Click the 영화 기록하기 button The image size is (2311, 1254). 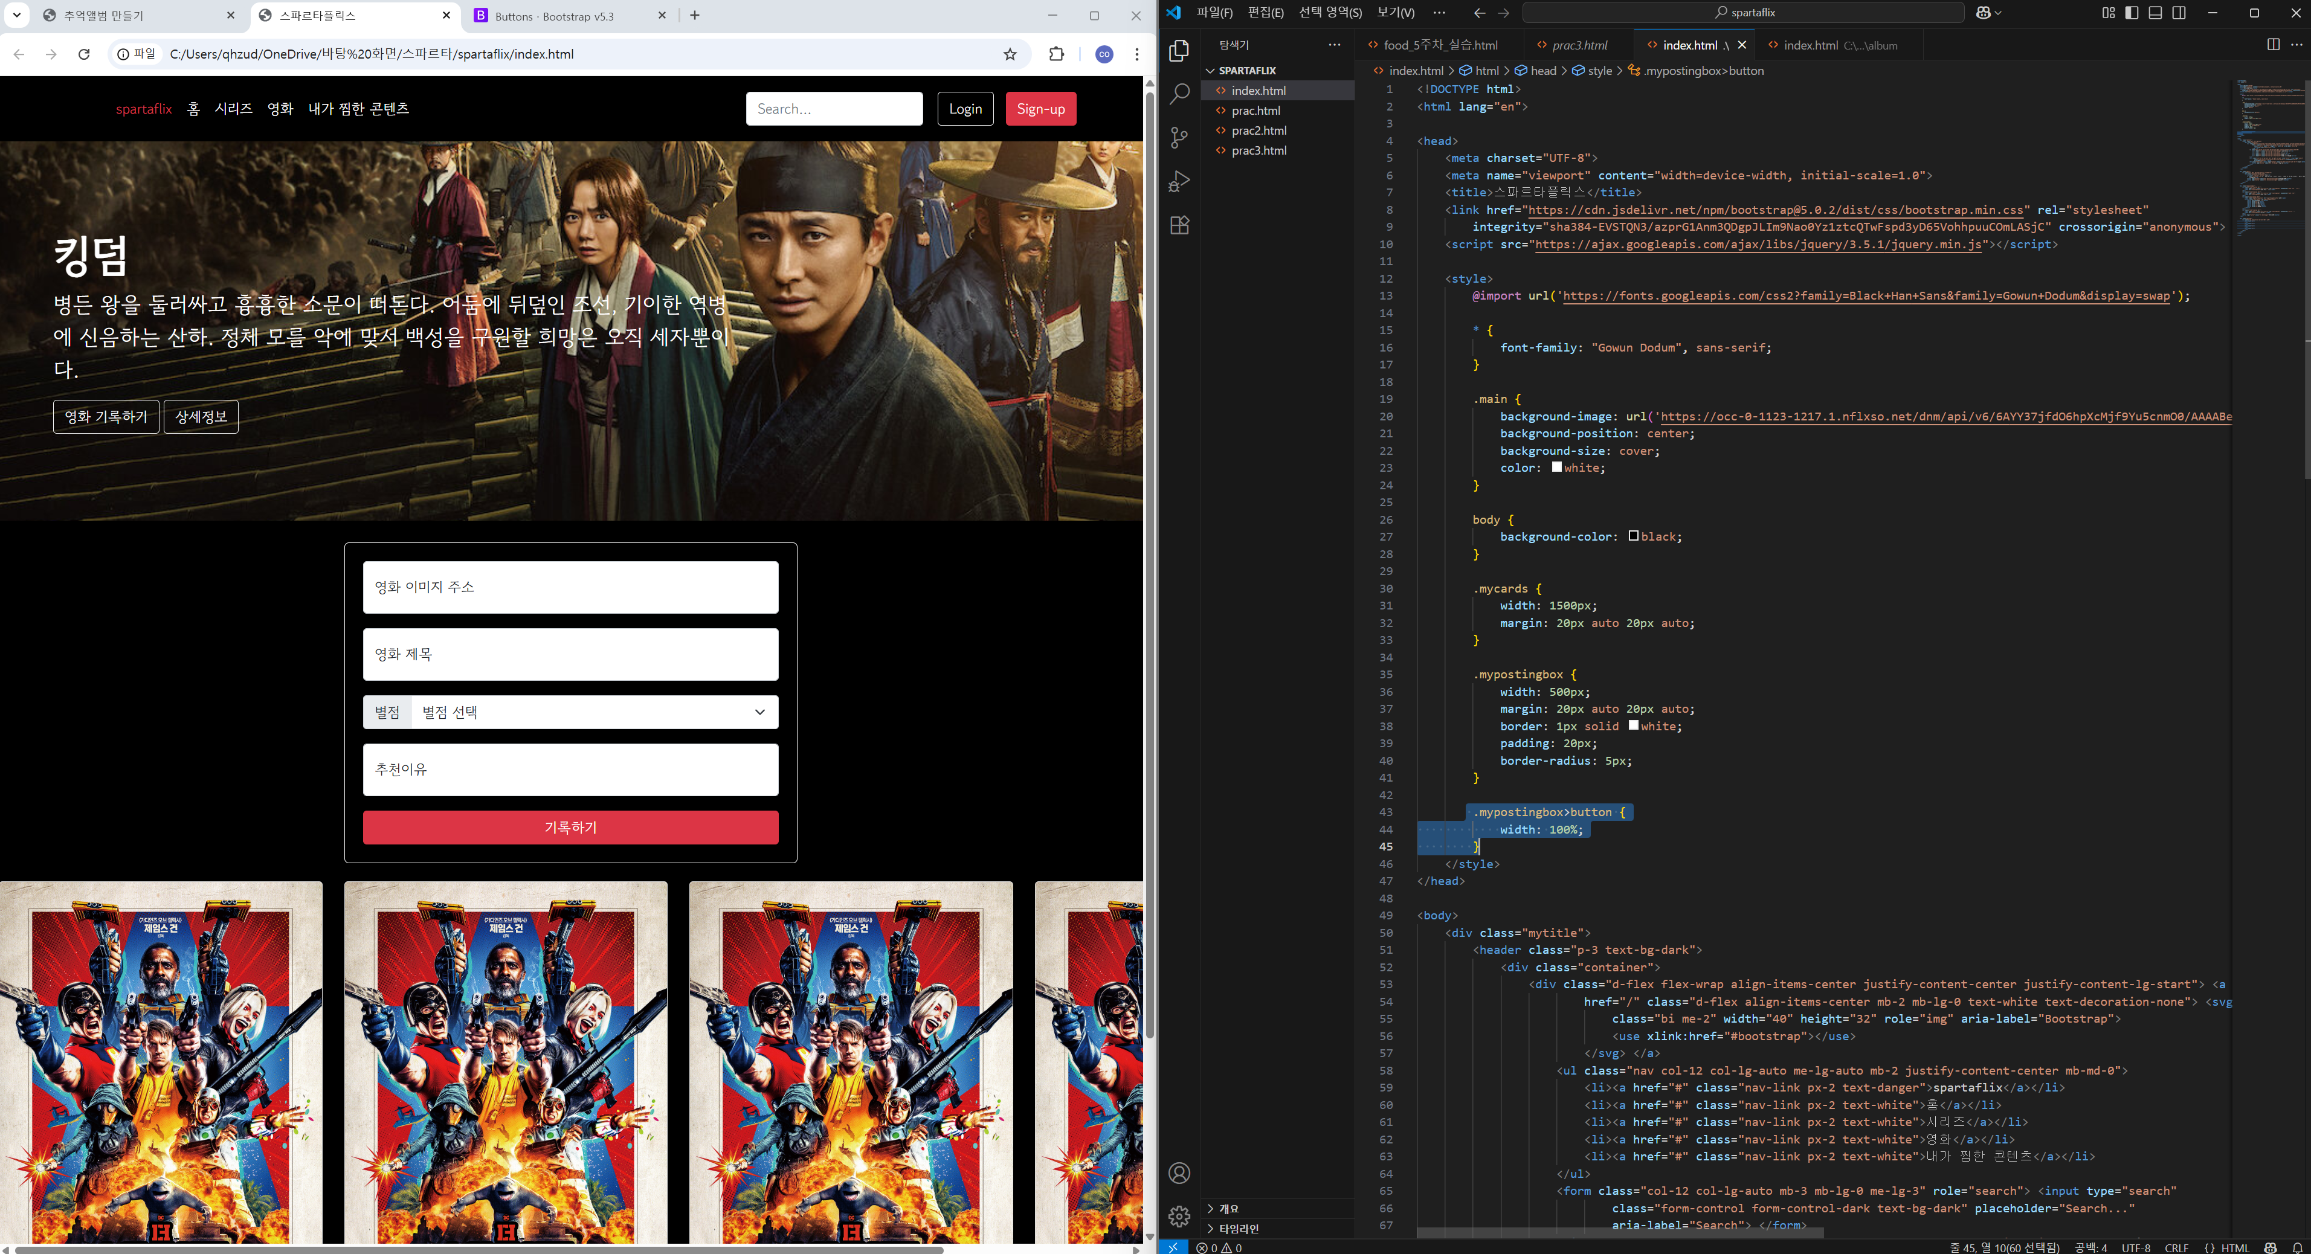(106, 417)
